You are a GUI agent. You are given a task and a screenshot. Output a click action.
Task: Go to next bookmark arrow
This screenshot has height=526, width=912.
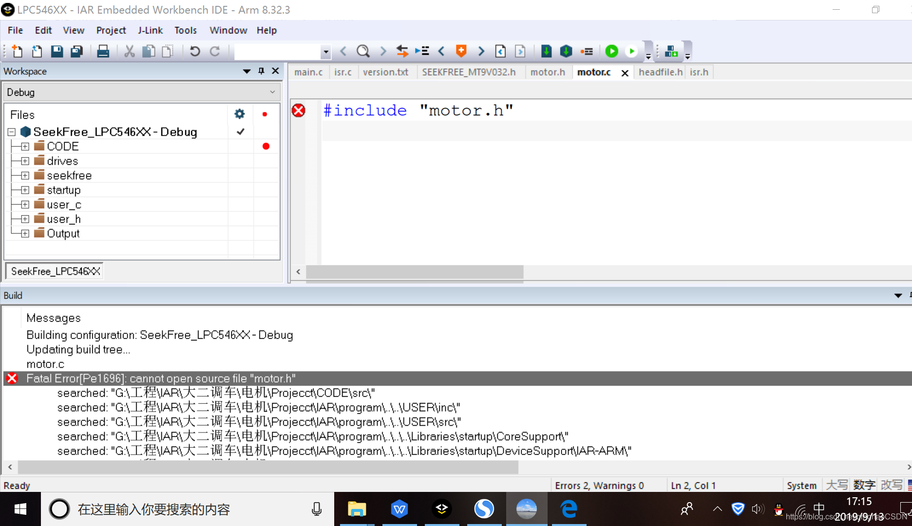pyautogui.click(x=481, y=51)
